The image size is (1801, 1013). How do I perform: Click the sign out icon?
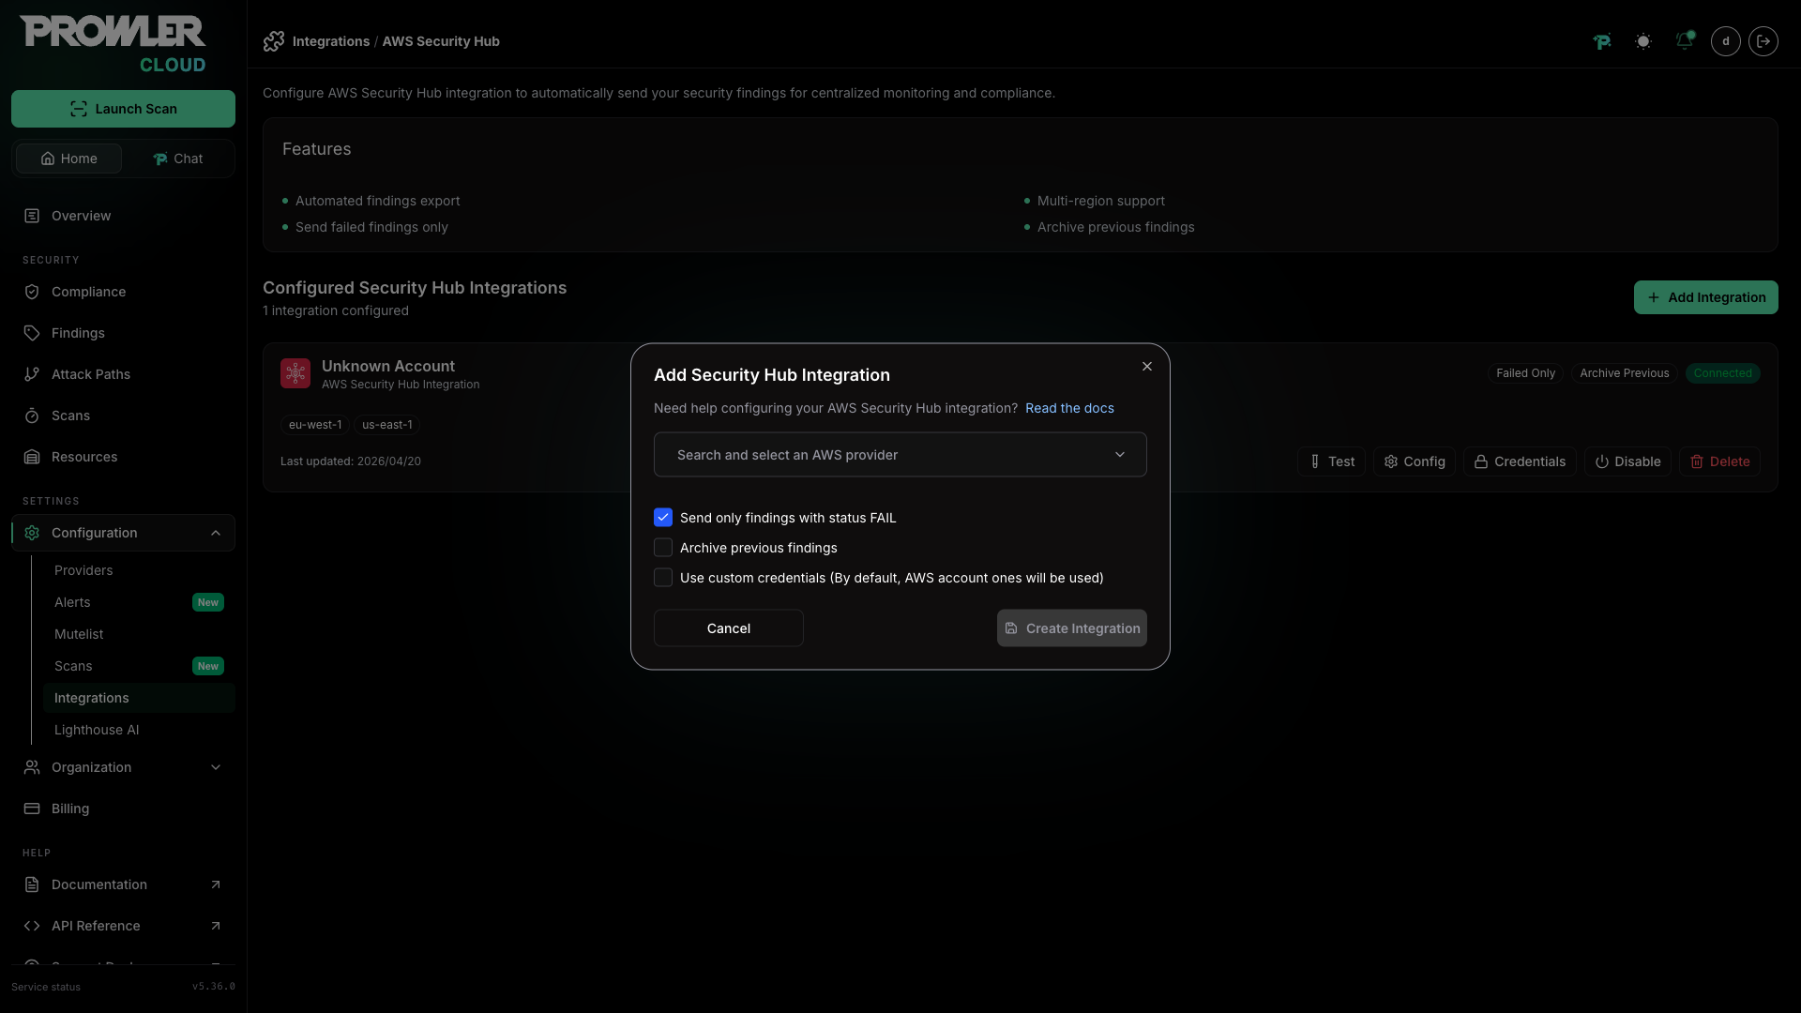click(x=1763, y=41)
